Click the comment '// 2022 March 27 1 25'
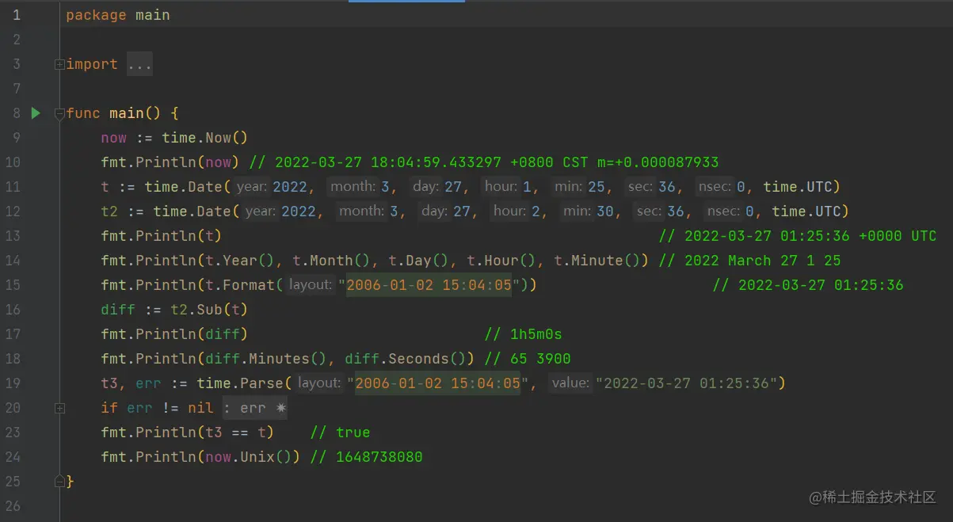This screenshot has width=953, height=522. tap(749, 261)
